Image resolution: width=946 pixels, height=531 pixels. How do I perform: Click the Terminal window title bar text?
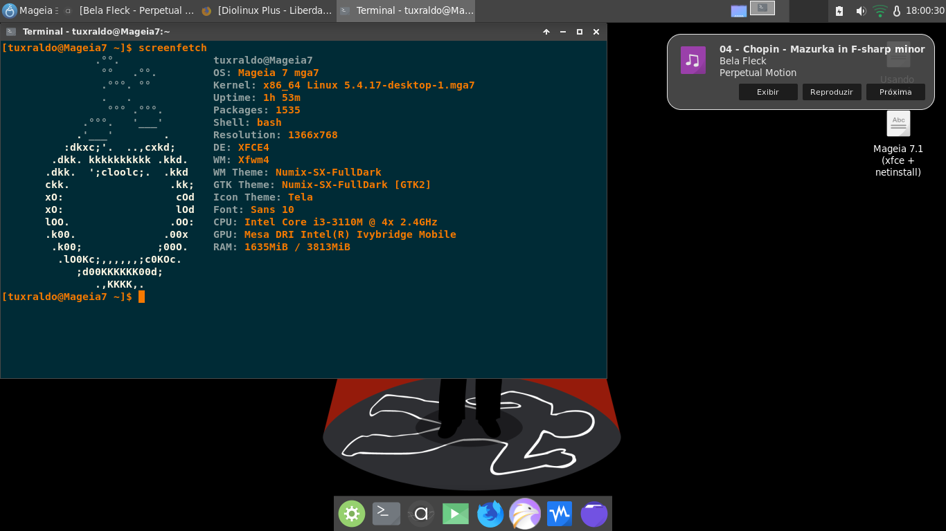pyautogui.click(x=96, y=32)
